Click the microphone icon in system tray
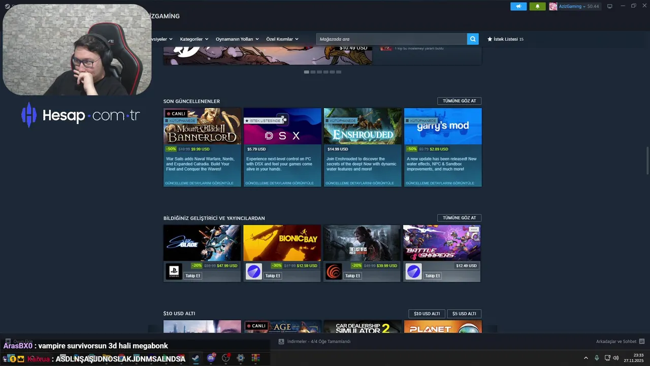Viewport: 650px width, 366px height. pos(597,358)
